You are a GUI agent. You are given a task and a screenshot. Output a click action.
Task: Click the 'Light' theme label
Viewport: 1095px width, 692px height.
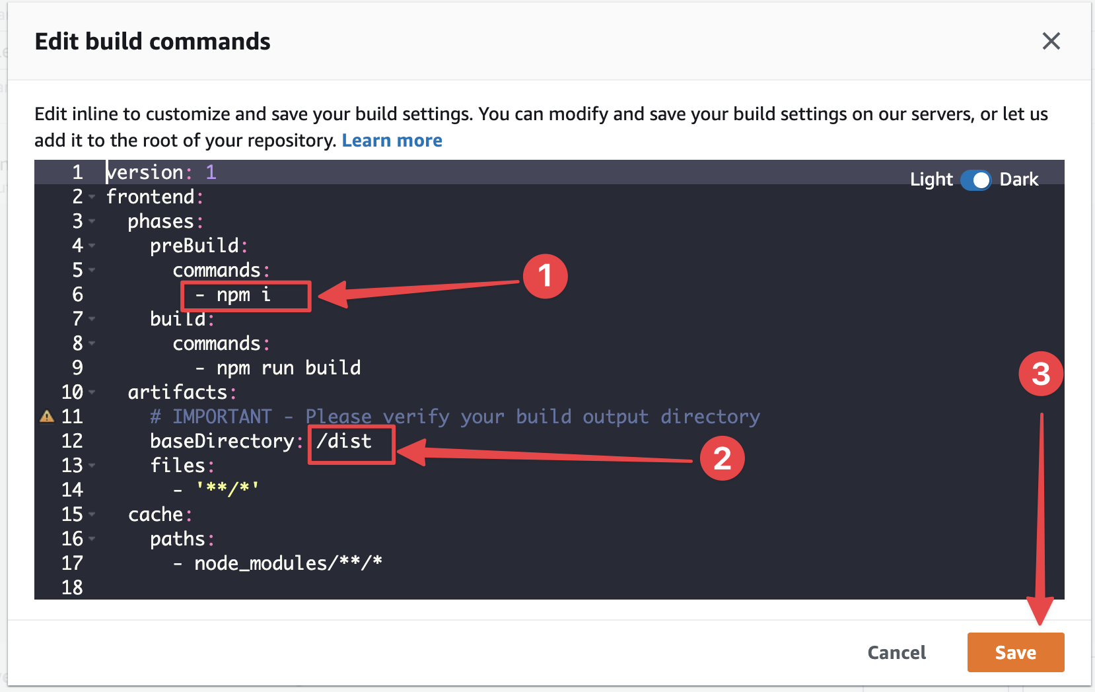tap(931, 180)
